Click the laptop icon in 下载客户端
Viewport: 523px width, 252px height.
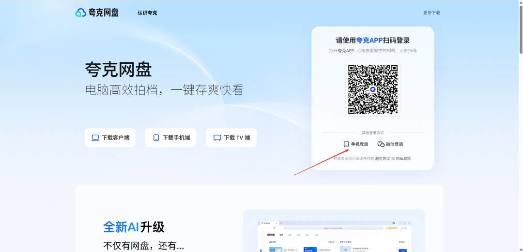click(95, 138)
